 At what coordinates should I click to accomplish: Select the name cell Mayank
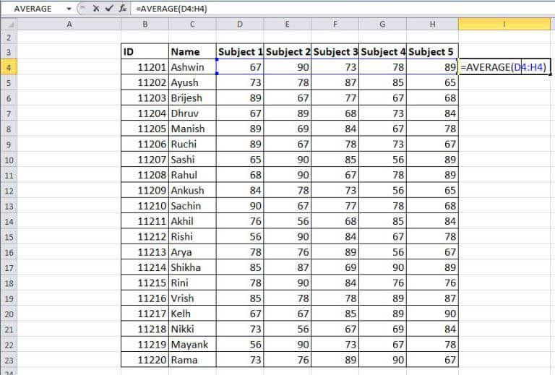tap(192, 344)
